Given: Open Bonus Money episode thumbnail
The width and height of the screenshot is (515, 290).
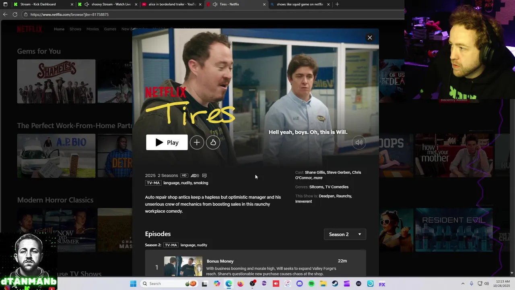Looking at the screenshot, I should [183, 267].
